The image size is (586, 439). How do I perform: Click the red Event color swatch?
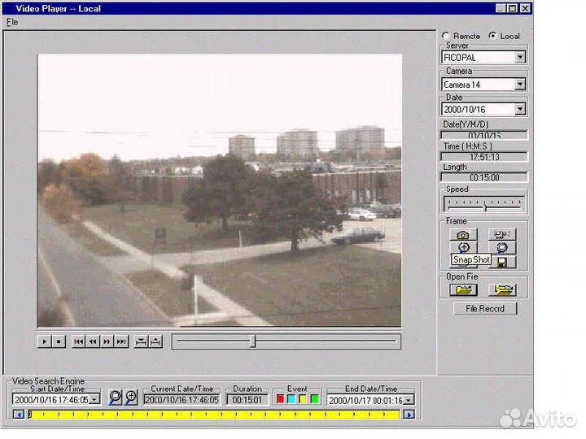[x=281, y=399]
